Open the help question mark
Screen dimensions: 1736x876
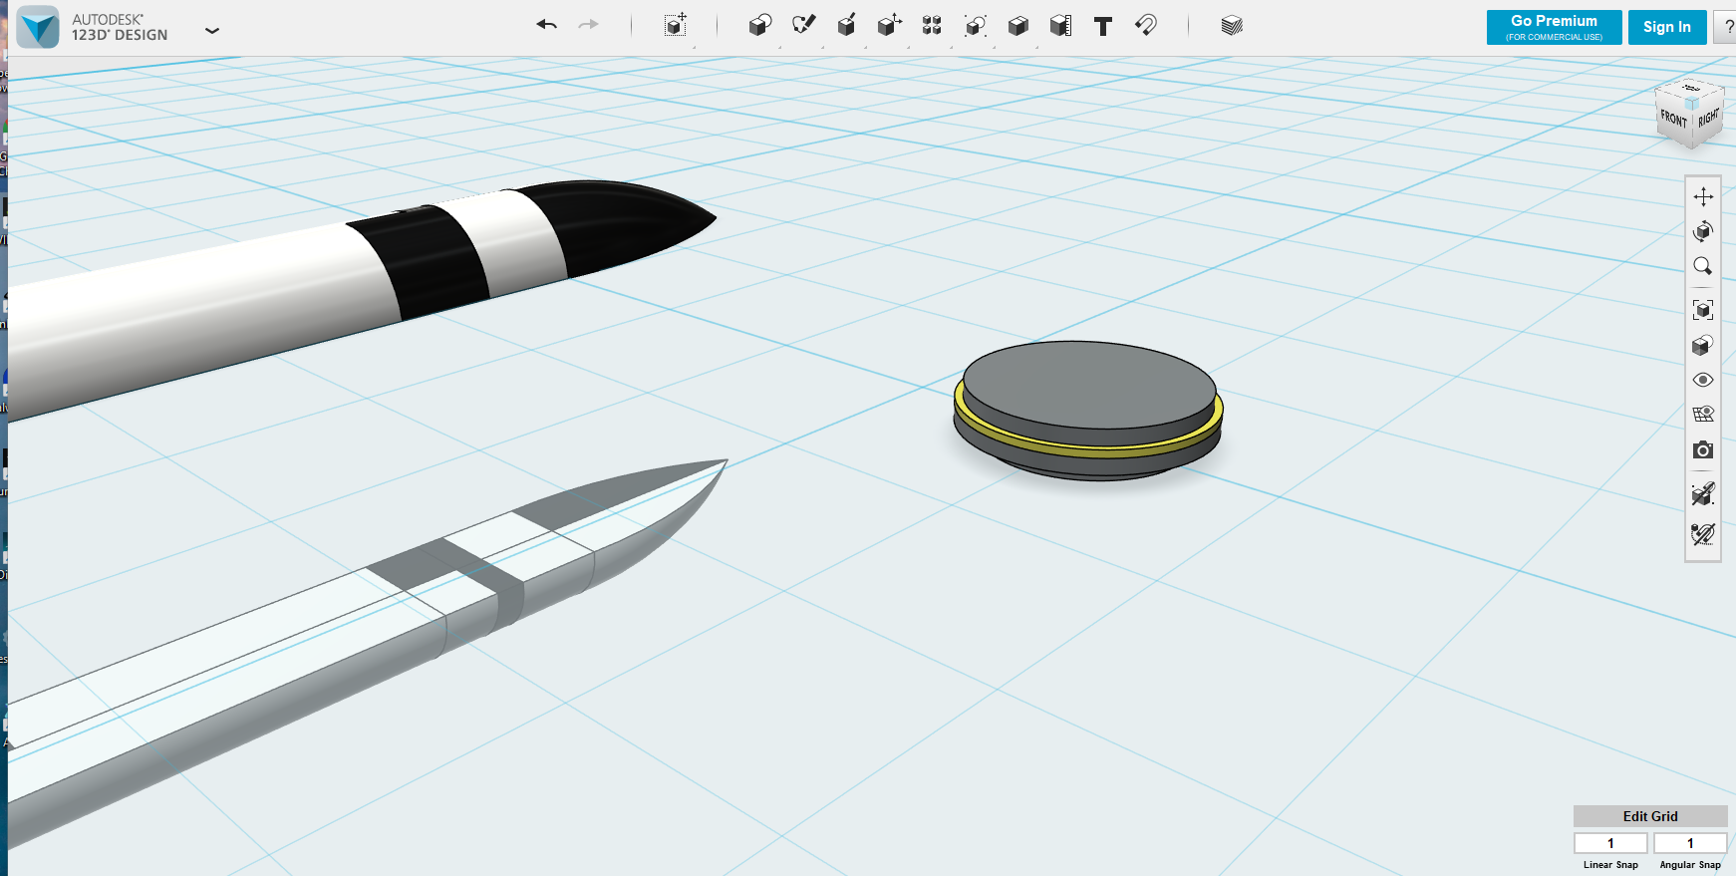[x=1728, y=27]
